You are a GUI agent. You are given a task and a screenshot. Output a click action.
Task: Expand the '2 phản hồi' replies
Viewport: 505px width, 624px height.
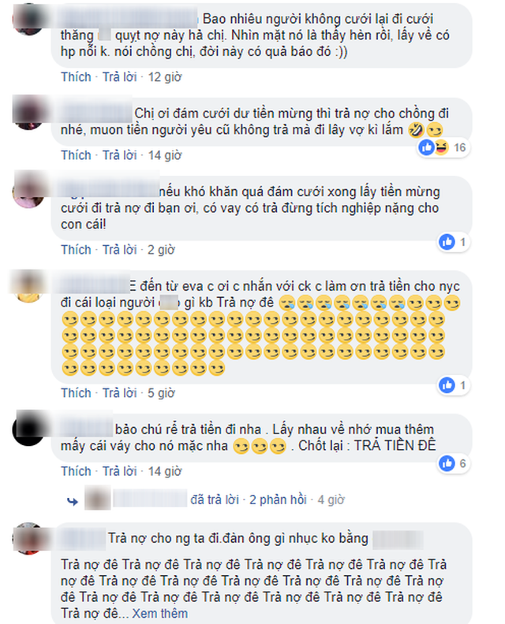[x=278, y=500]
